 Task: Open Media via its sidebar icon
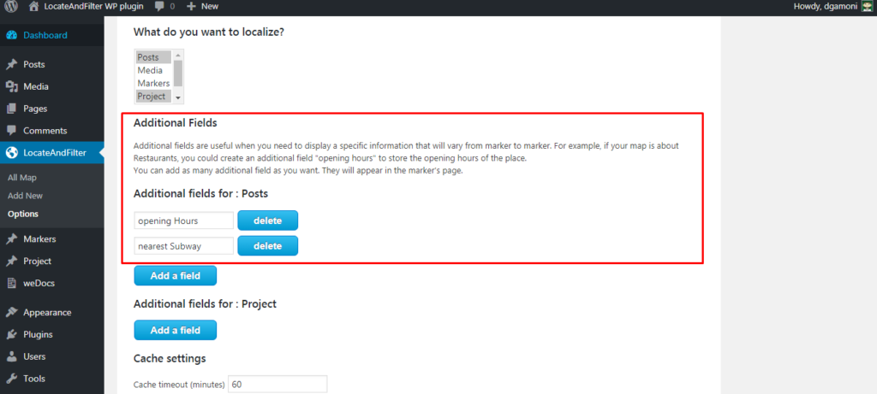point(12,87)
